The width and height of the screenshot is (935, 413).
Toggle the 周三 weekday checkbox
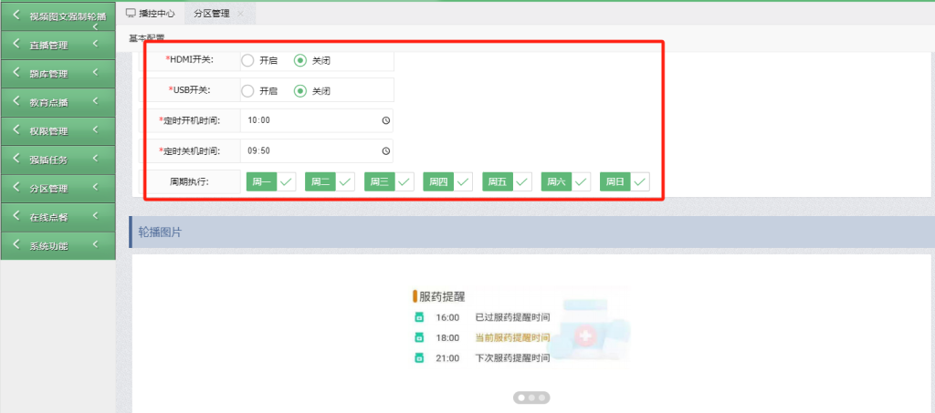click(x=389, y=182)
